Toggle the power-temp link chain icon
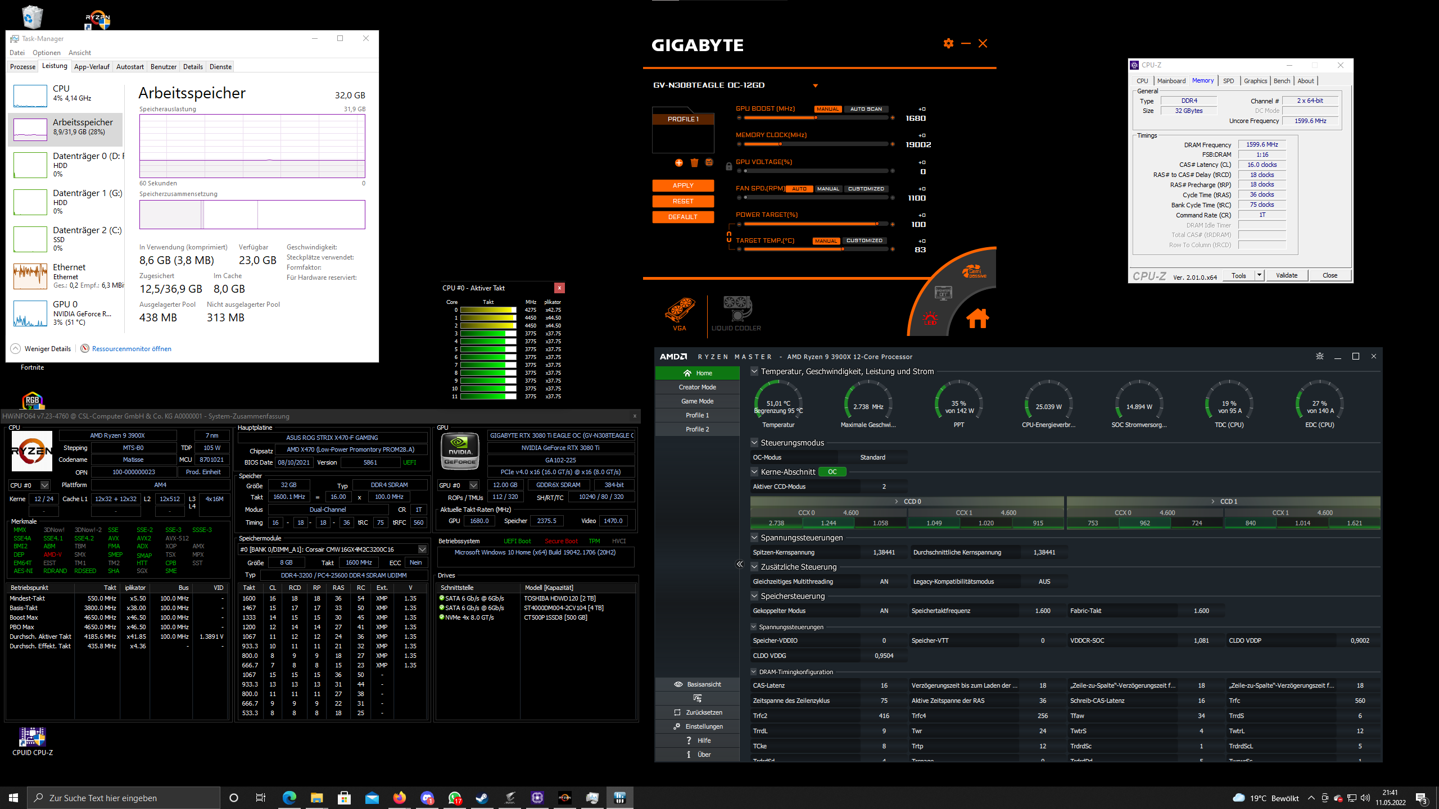This screenshot has height=809, width=1439. (x=729, y=237)
